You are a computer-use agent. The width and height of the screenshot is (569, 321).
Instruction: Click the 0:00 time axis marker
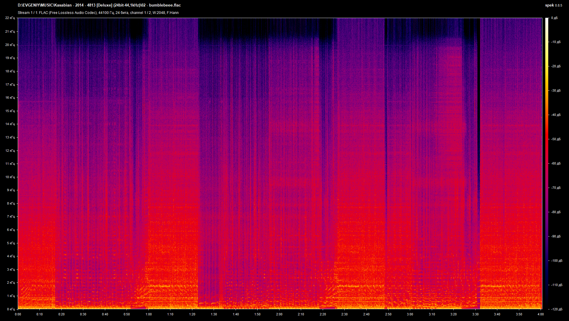(x=18, y=314)
